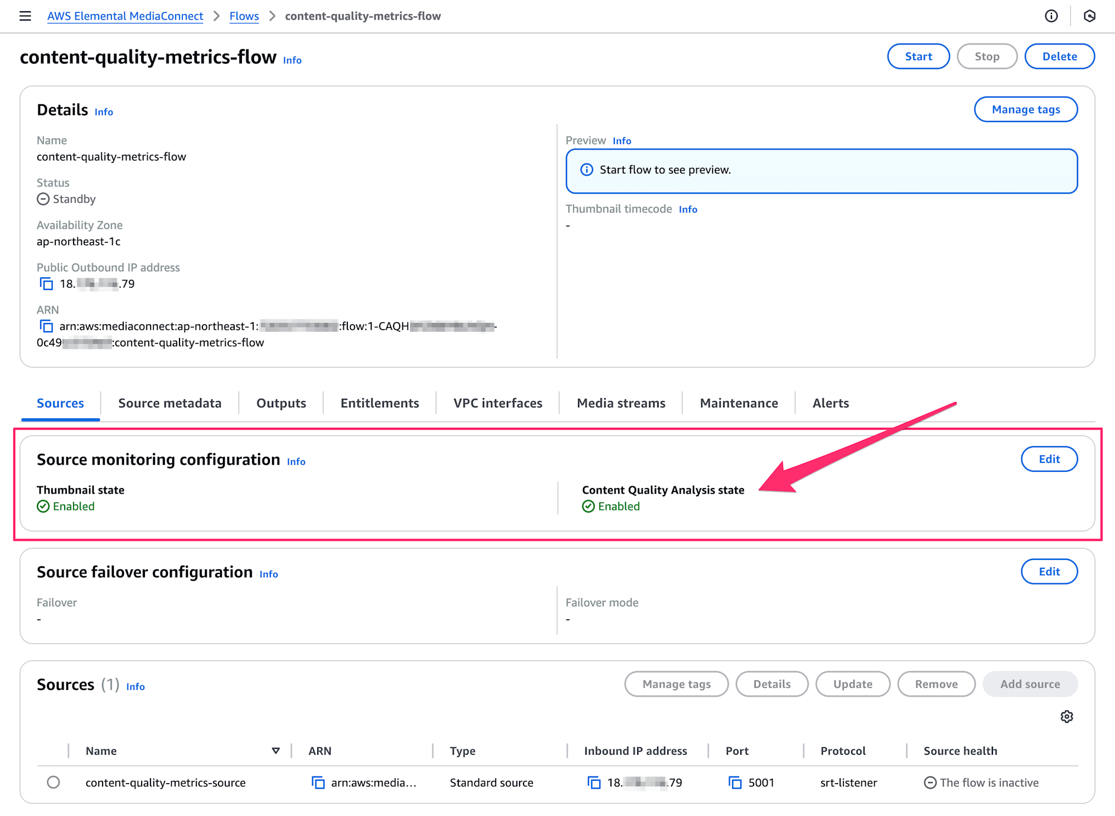Edit the Source monitoring configuration
The height and width of the screenshot is (816, 1115).
point(1049,459)
